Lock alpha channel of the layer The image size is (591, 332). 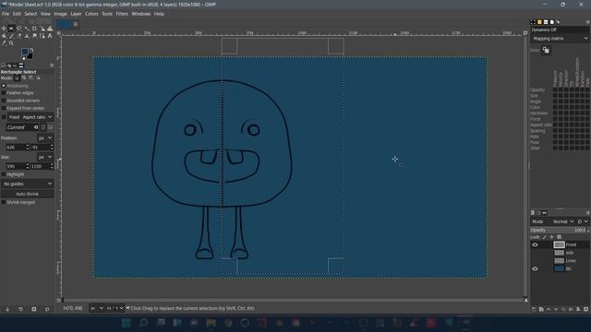(x=560, y=237)
